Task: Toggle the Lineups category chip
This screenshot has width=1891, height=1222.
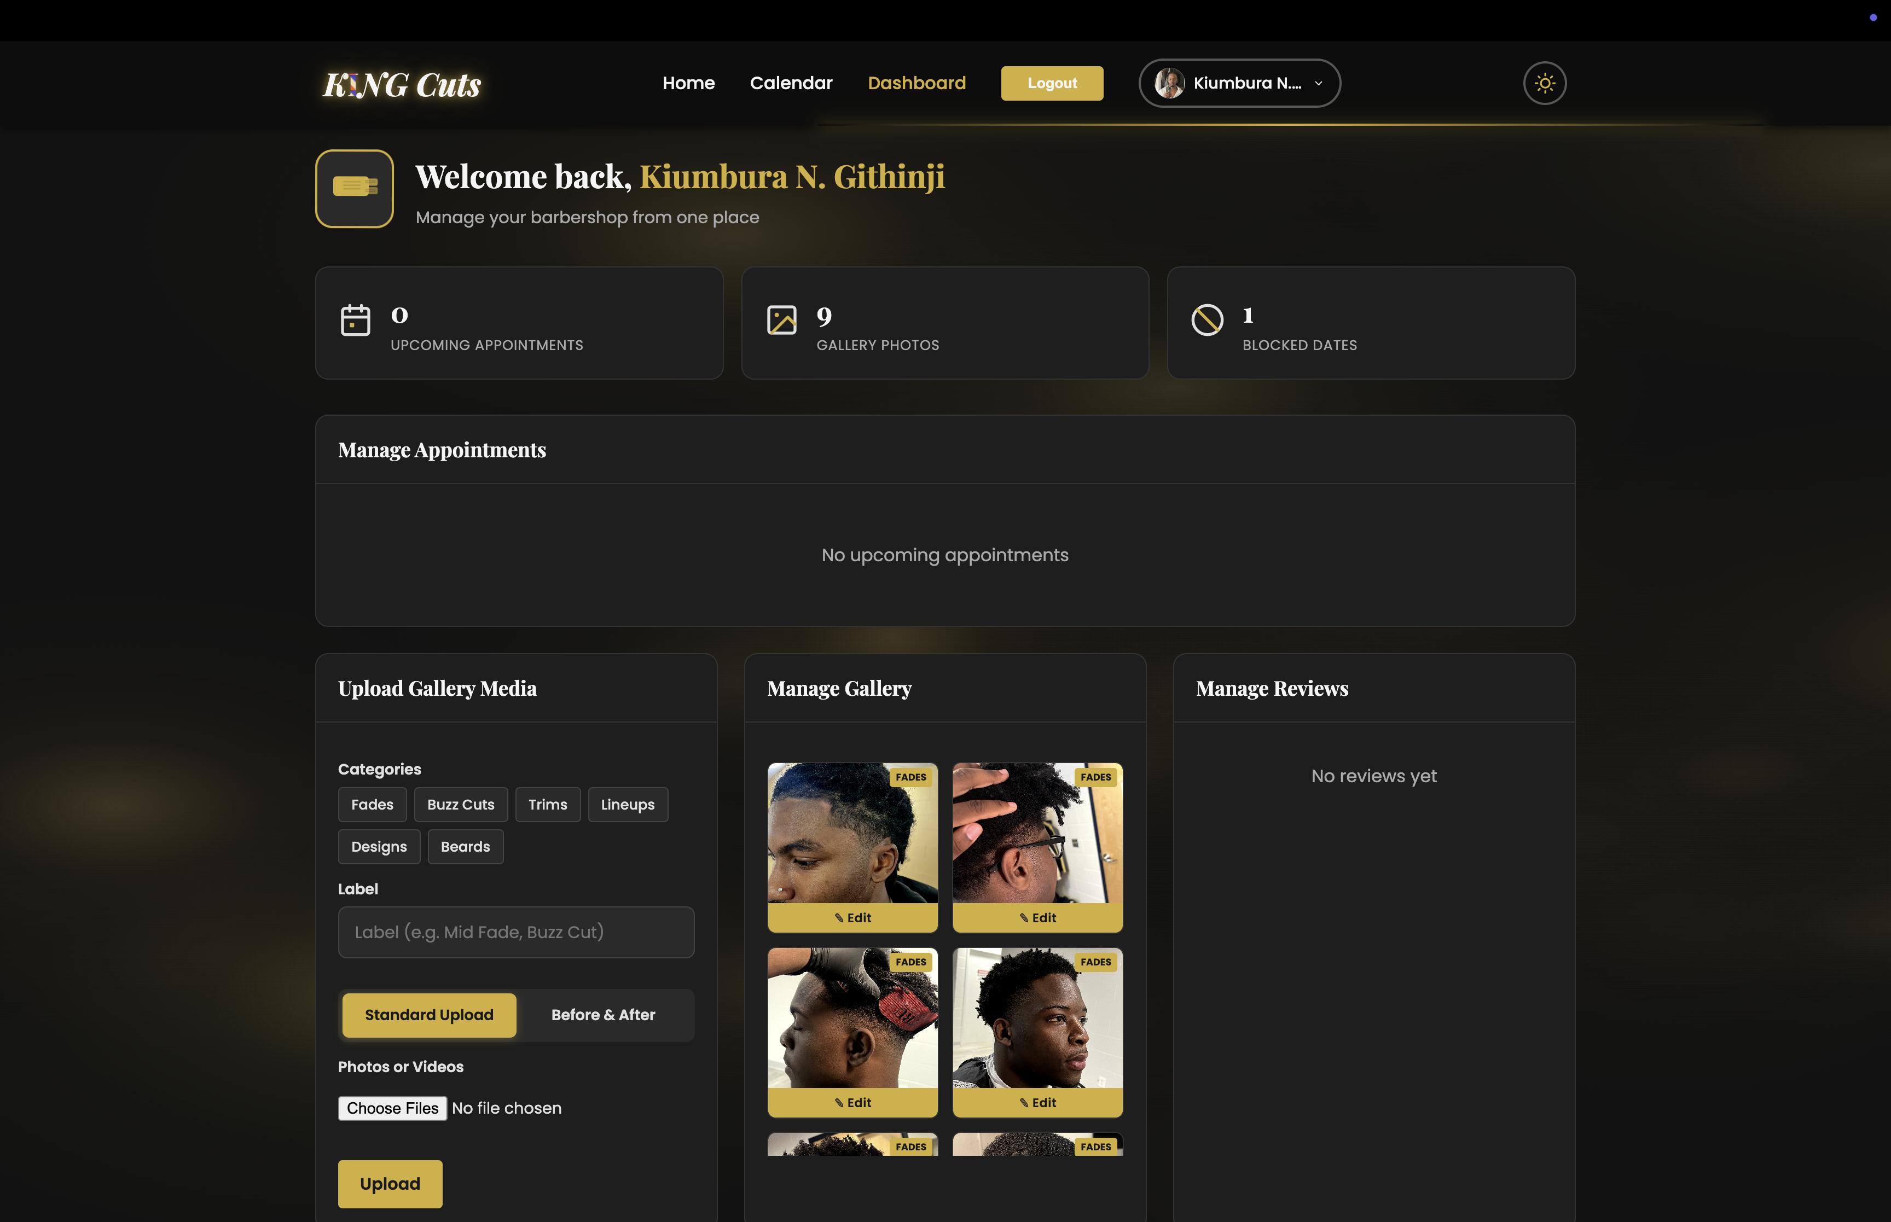Action: click(x=627, y=804)
